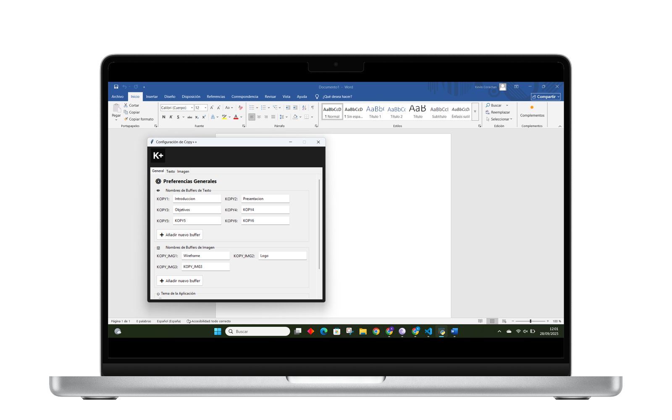This screenshot has width=672, height=420.
Task: Click Añadir nuevo buffer under text buffers
Action: [x=180, y=235]
